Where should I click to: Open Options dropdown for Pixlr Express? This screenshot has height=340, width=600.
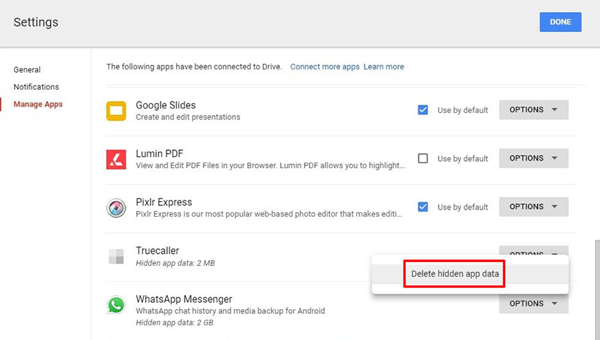533,207
